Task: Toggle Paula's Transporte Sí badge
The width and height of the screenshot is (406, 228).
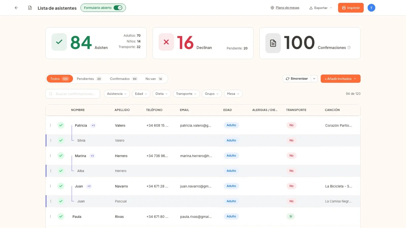Action: tap(291, 216)
